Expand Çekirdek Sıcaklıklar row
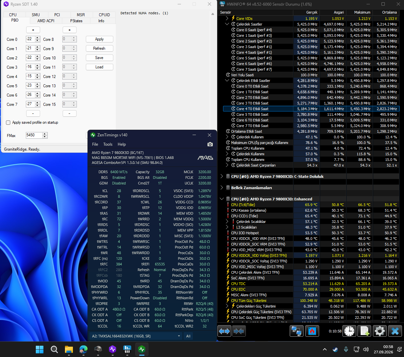The height and width of the screenshot is (357, 404). coord(227,222)
